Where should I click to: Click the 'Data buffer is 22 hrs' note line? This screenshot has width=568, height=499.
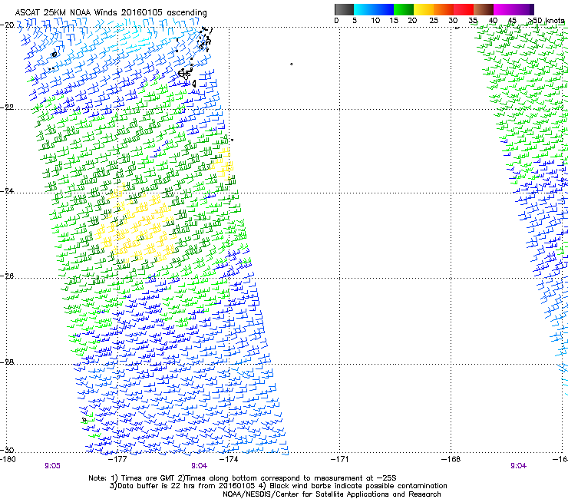(278, 486)
